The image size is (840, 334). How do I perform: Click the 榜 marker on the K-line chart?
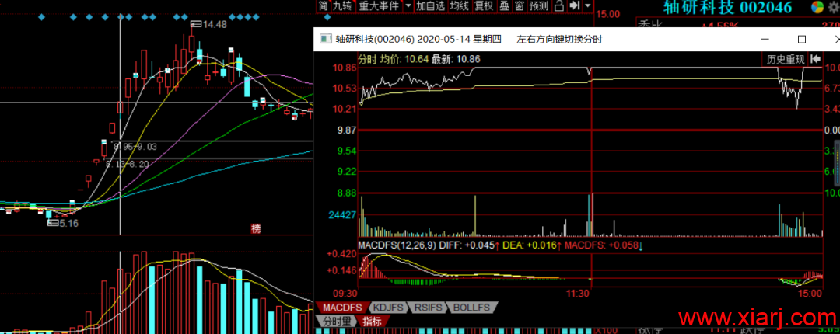point(256,228)
